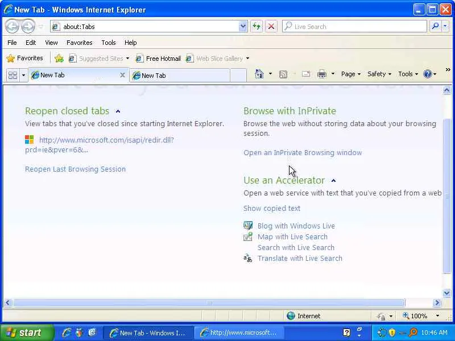This screenshot has height=341, width=455.
Task: Click in the Live Search box
Action: pos(354,26)
